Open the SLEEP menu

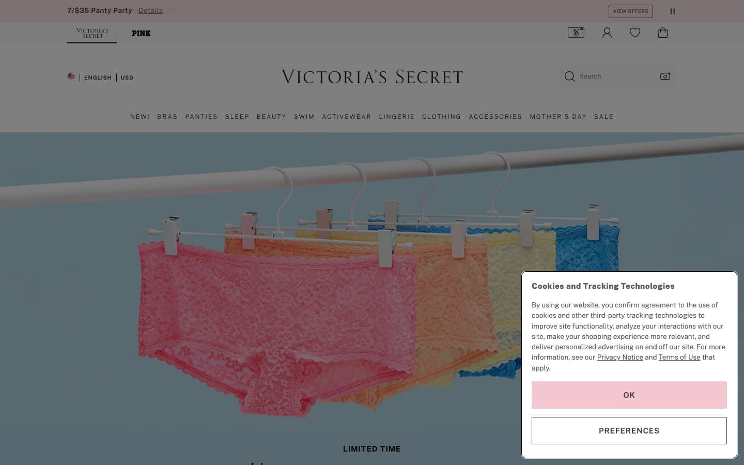pyautogui.click(x=237, y=117)
